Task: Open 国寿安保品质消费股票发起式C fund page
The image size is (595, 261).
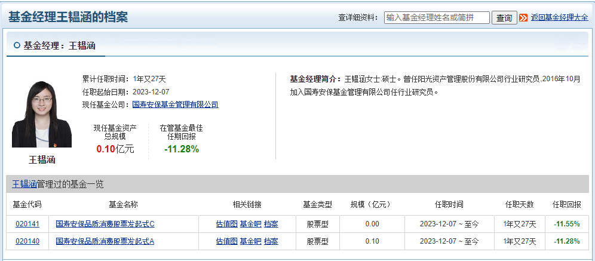Action: pyautogui.click(x=105, y=224)
